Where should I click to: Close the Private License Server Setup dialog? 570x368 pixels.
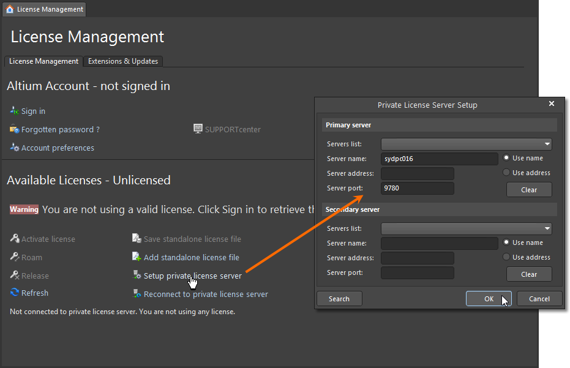tap(551, 104)
